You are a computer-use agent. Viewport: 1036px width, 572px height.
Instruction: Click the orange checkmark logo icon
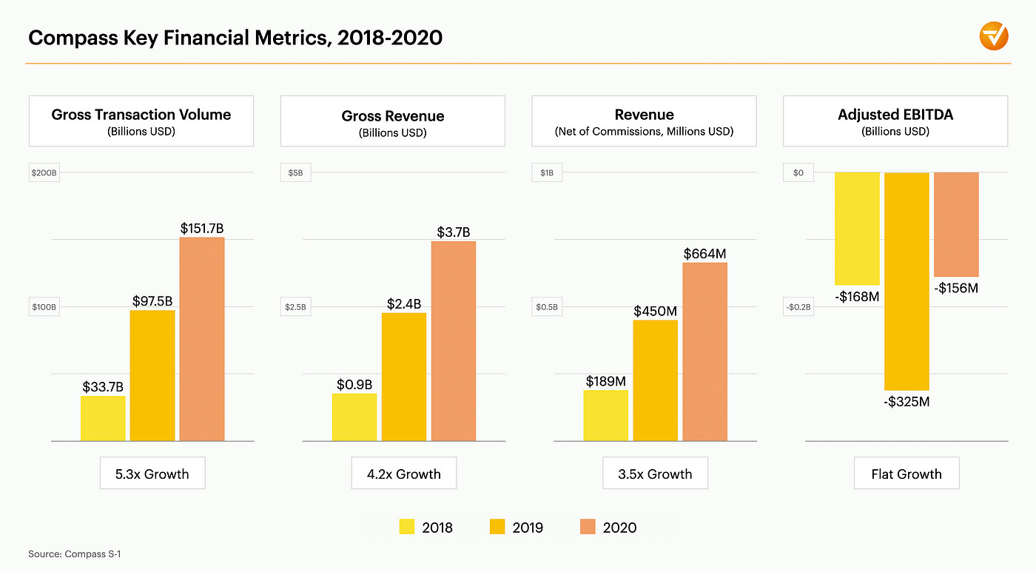click(994, 36)
